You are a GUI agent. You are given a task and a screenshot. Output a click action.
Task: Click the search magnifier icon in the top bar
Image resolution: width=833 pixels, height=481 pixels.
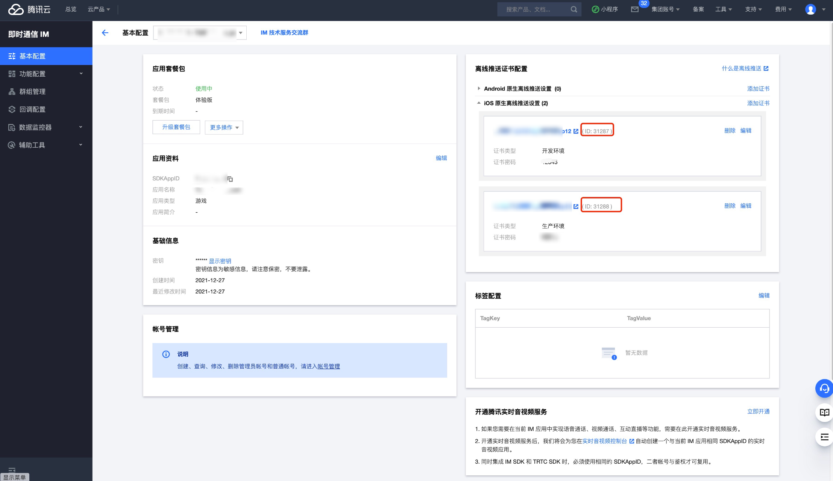click(x=574, y=9)
